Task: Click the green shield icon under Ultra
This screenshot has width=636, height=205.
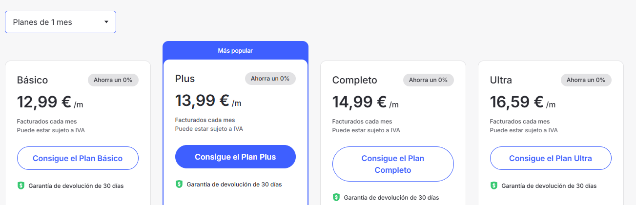Action: [494, 185]
